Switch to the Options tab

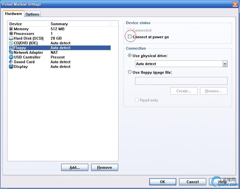32,14
